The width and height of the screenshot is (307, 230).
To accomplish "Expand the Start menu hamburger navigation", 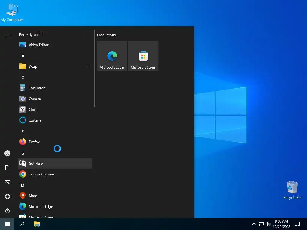I will pos(7,35).
